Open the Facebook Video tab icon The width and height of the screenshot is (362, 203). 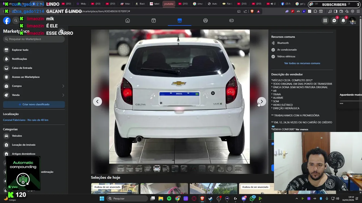pyautogui.click(x=154, y=21)
